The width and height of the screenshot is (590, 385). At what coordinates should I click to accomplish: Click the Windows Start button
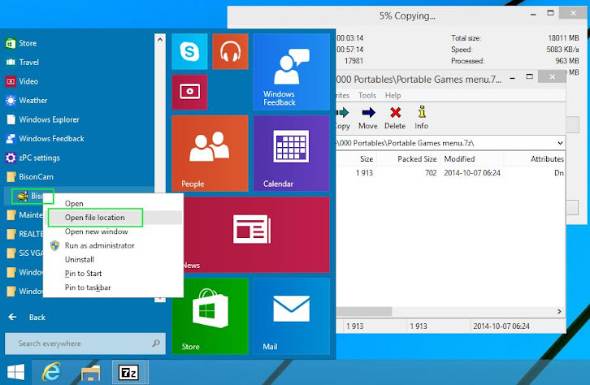click(x=15, y=372)
